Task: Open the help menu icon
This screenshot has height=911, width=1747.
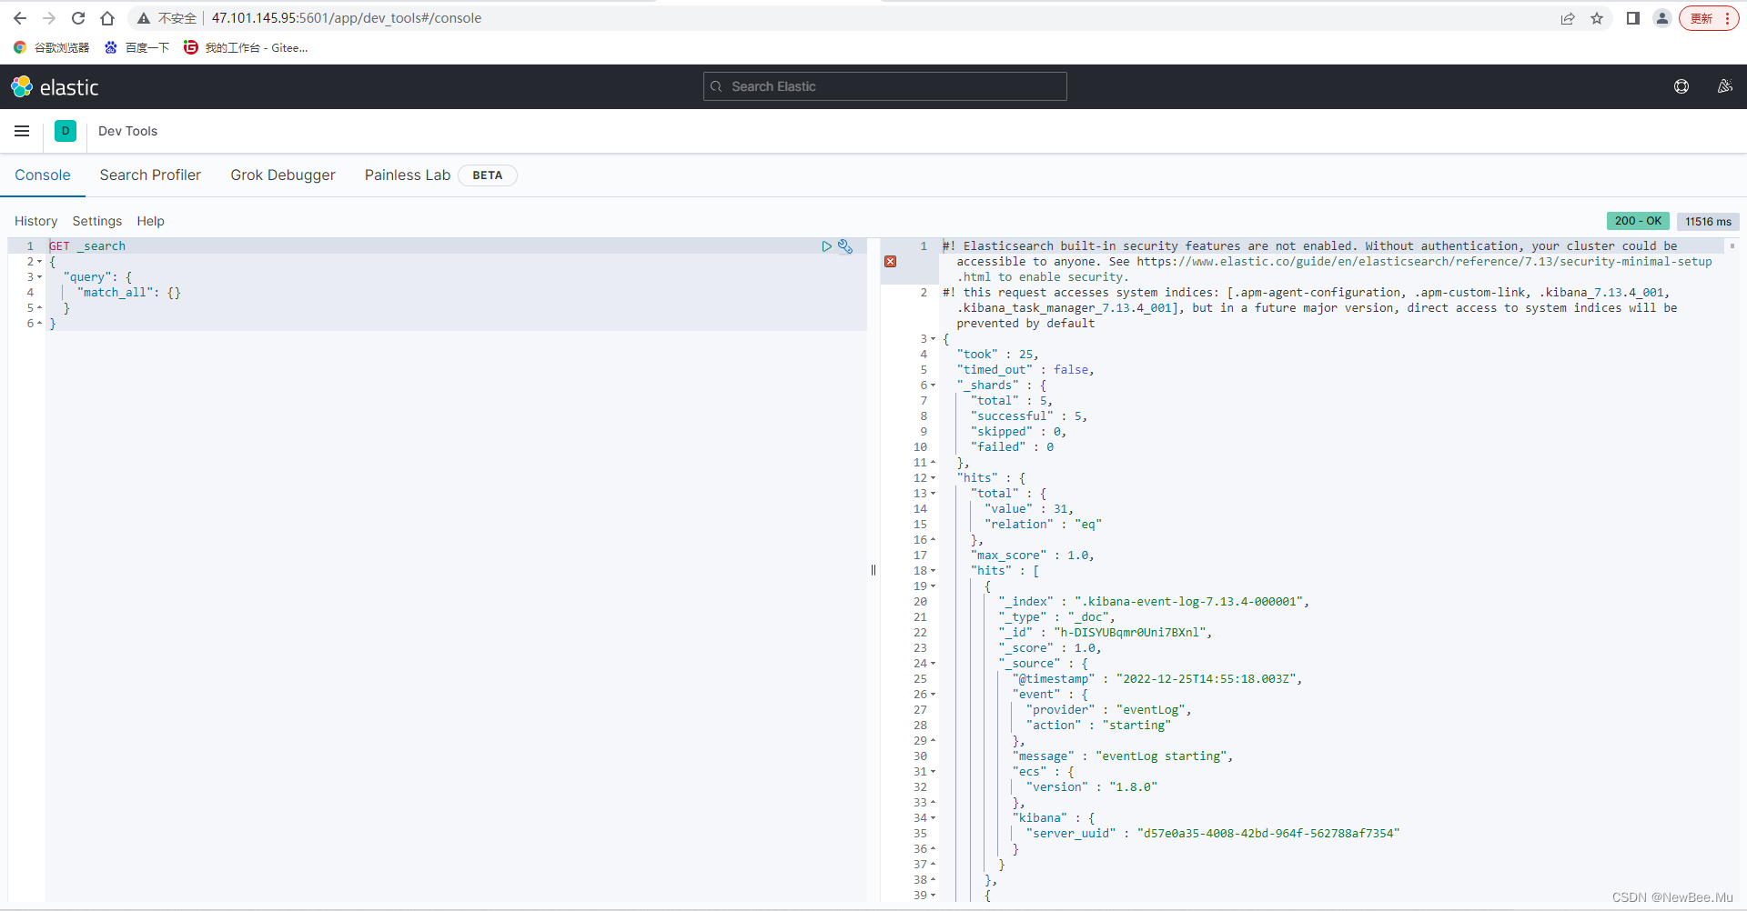Action: [1681, 86]
